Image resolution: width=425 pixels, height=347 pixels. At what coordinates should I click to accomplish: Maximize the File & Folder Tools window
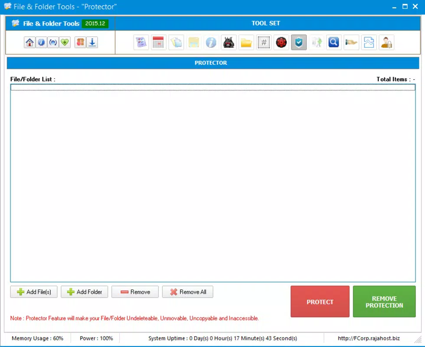click(x=405, y=7)
